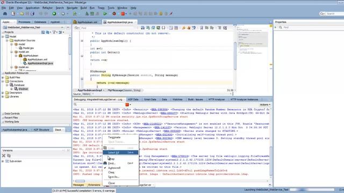Viewport: 344px width, 193px height.
Task: Click the BEA-000365 link in the log
Action: coord(172,131)
